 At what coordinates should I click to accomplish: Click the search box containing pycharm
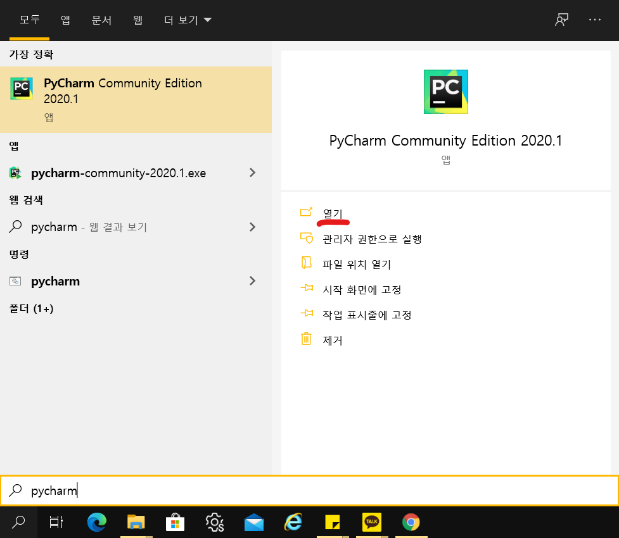(309, 491)
